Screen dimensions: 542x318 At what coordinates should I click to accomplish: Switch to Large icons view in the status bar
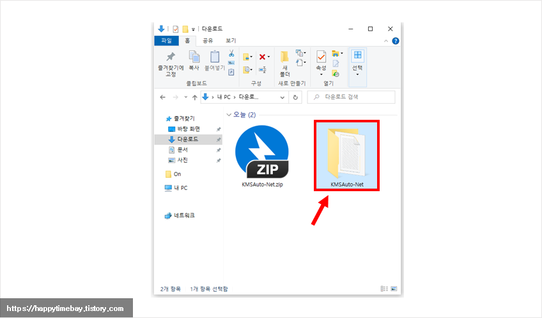tap(394, 289)
